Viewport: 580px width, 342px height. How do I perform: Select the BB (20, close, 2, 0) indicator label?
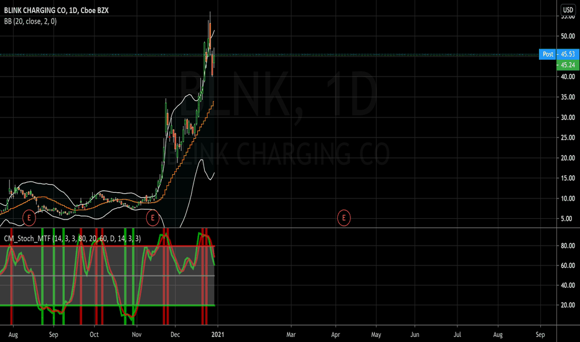(30, 21)
